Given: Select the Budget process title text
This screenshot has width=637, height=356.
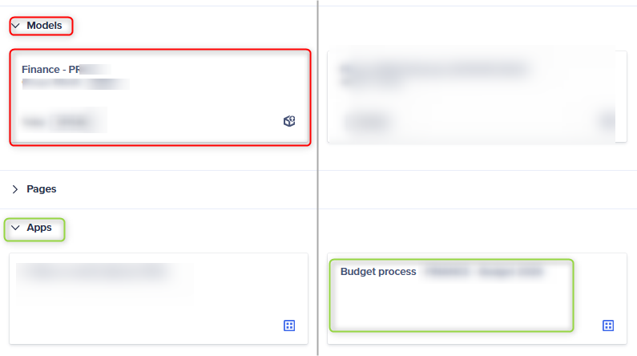Looking at the screenshot, I should 378,272.
